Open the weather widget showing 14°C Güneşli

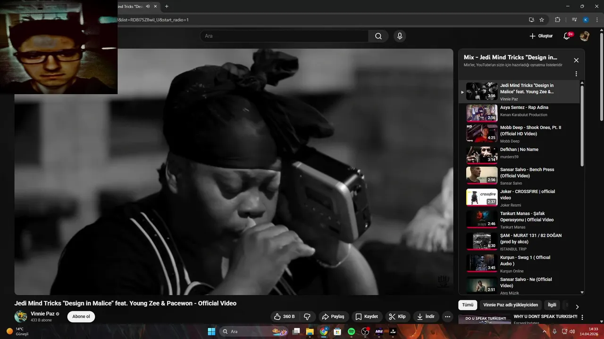pos(18,331)
